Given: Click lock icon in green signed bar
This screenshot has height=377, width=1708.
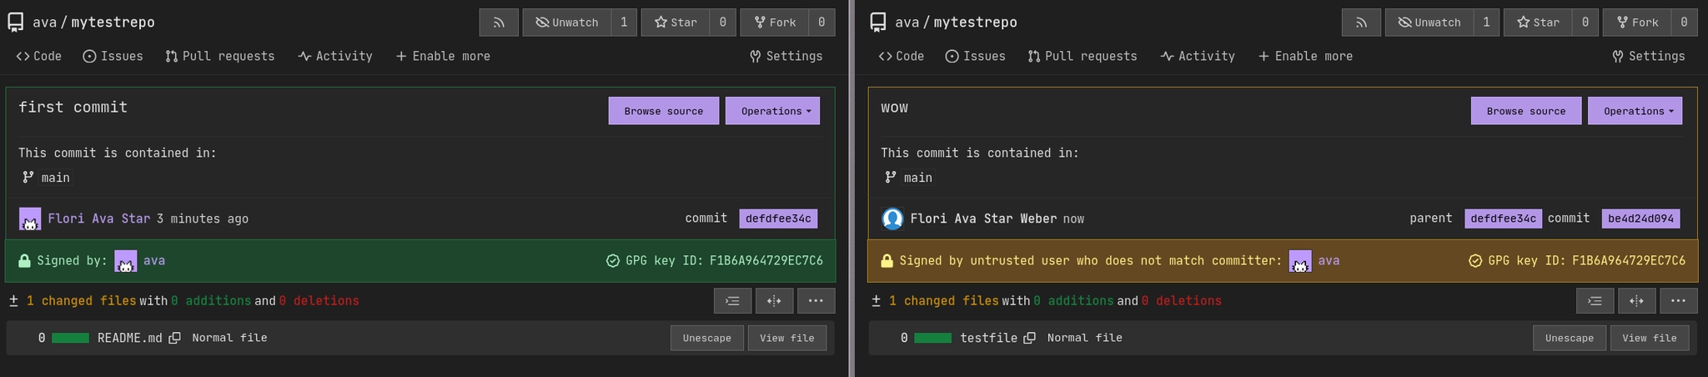Looking at the screenshot, I should coord(24,261).
